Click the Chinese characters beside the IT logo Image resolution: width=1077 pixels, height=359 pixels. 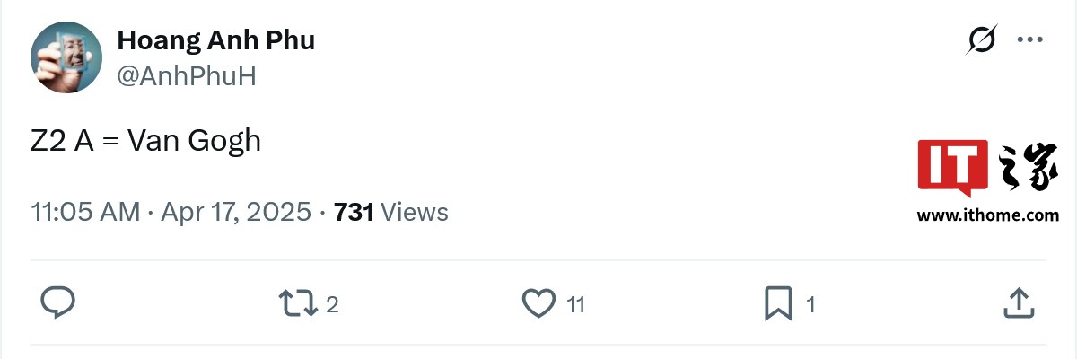[1027, 168]
